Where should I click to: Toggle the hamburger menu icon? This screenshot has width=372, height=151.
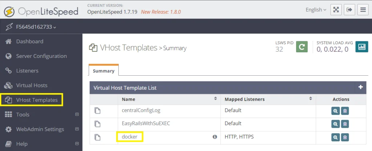pyautogui.click(x=363, y=10)
